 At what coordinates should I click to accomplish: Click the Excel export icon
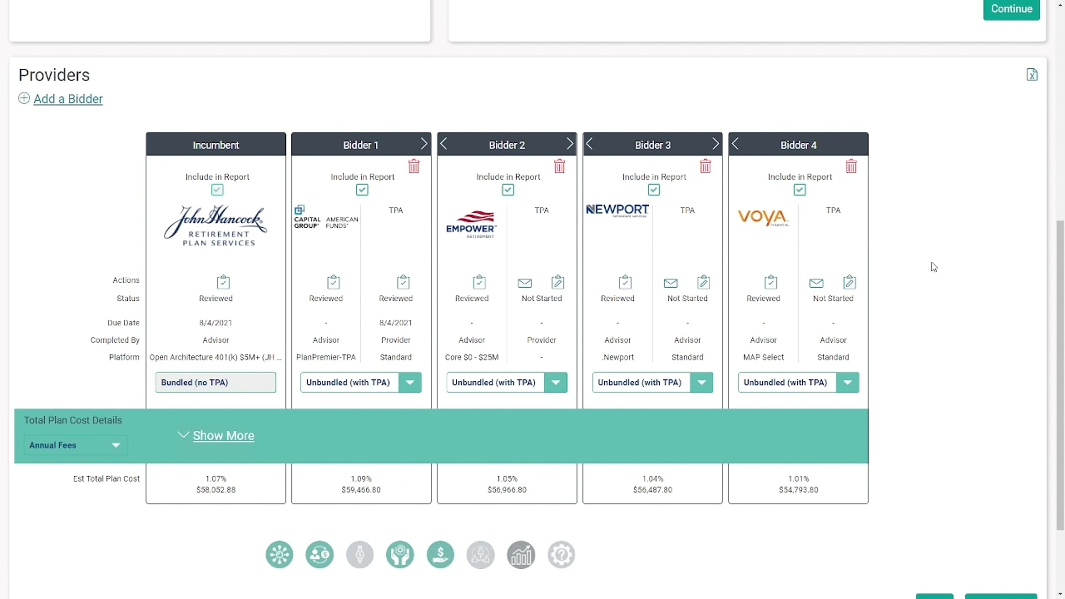(x=1032, y=75)
